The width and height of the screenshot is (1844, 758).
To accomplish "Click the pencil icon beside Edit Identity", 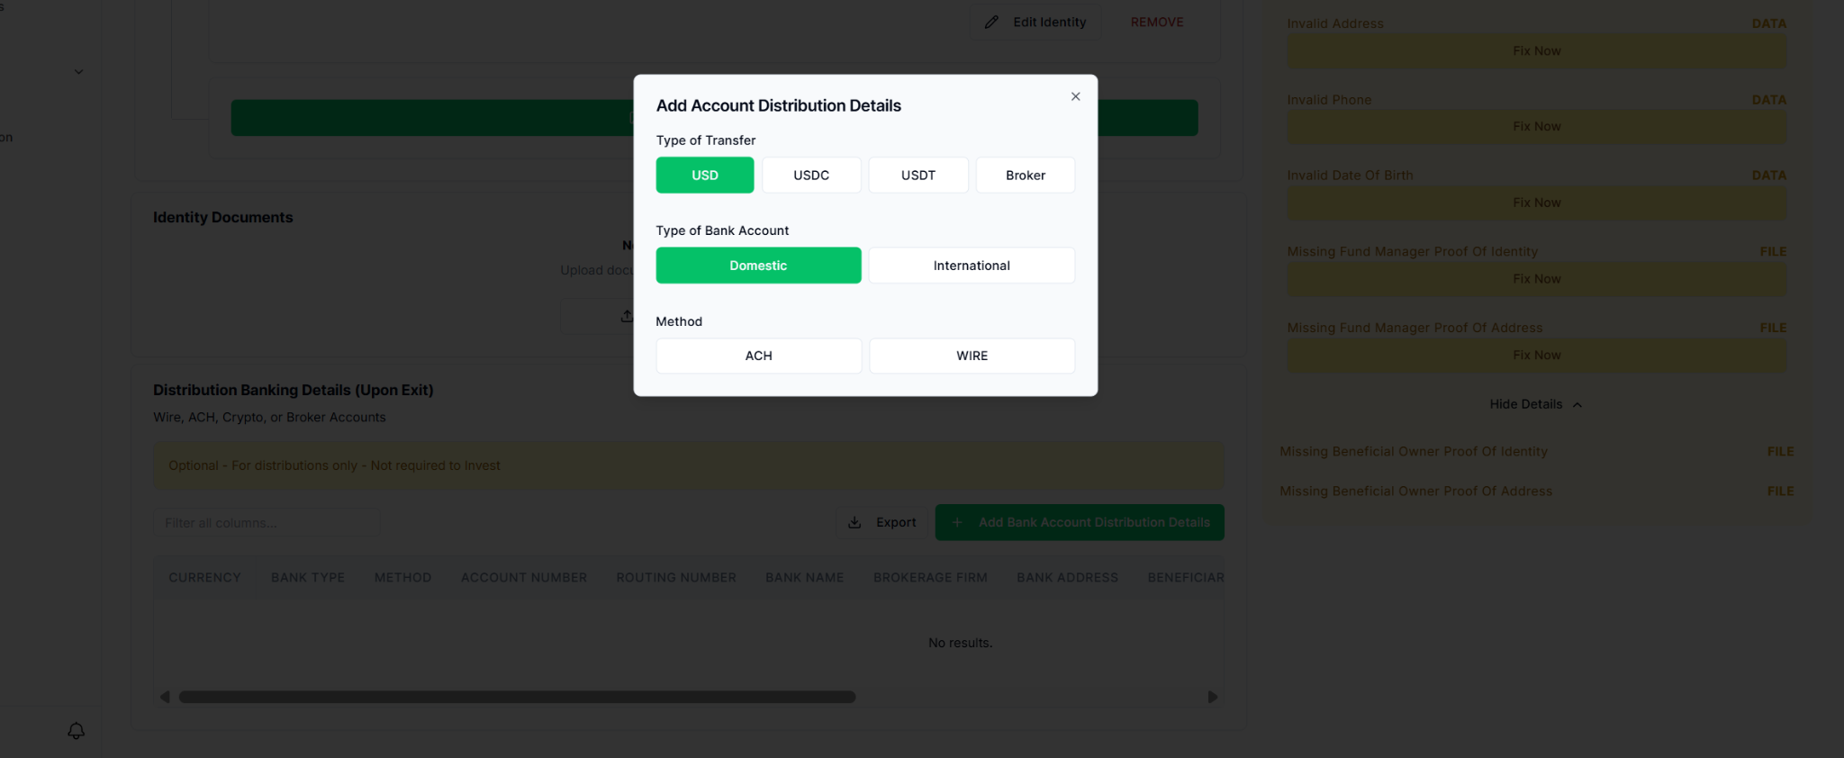I will (991, 23).
